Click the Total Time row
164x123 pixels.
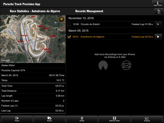(x=33, y=86)
